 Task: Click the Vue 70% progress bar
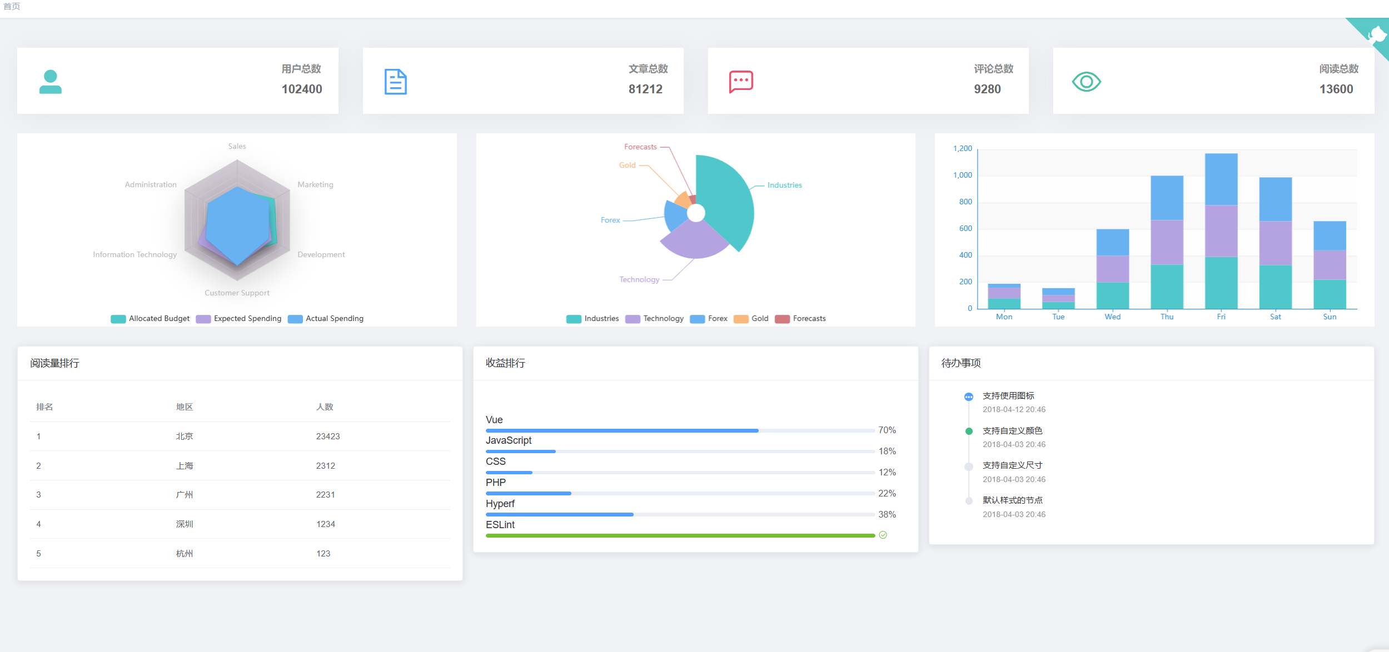pyautogui.click(x=680, y=430)
